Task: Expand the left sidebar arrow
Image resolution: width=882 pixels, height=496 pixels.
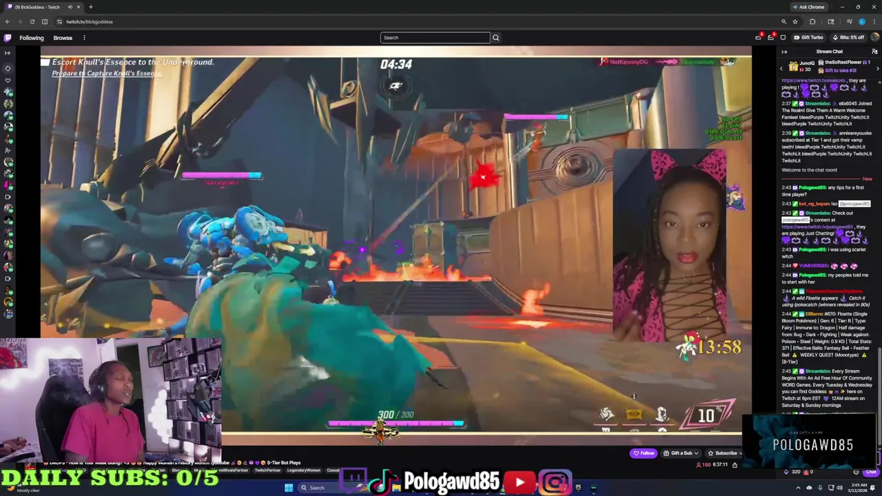Action: pyautogui.click(x=8, y=53)
